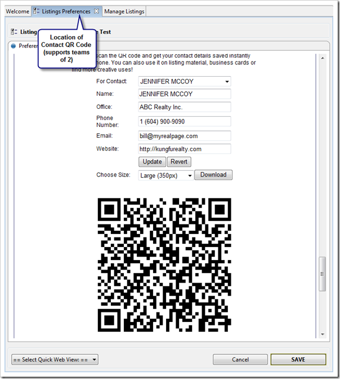
Task: Click the Name input field
Action: [x=185, y=94]
